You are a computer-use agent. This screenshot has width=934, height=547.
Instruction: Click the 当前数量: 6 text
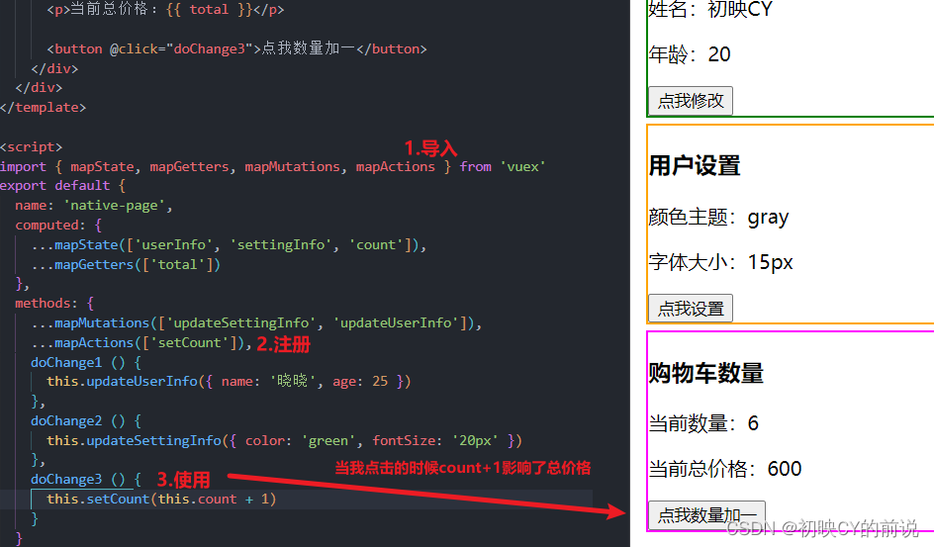(703, 423)
